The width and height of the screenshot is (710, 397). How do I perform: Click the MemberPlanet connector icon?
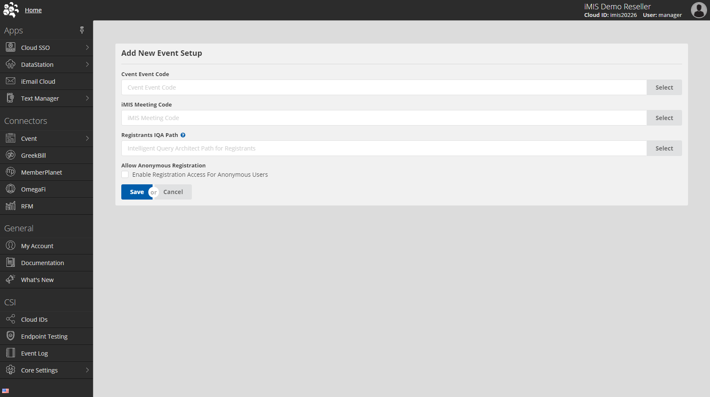tap(10, 172)
